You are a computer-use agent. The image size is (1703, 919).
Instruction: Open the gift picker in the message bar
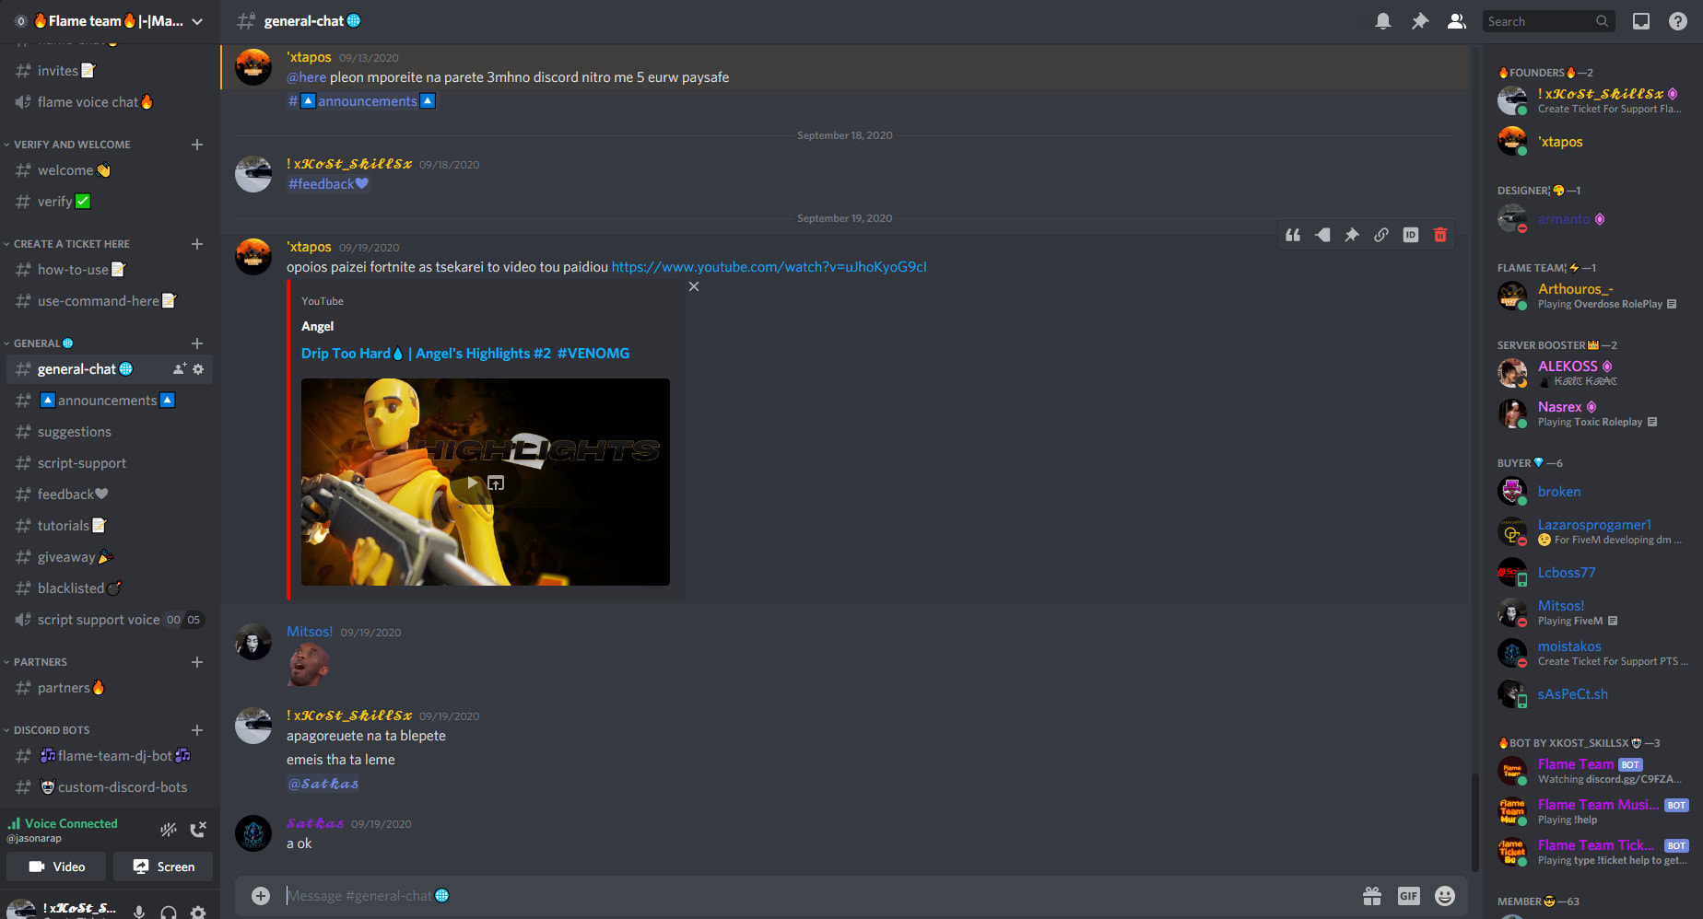coord(1371,895)
